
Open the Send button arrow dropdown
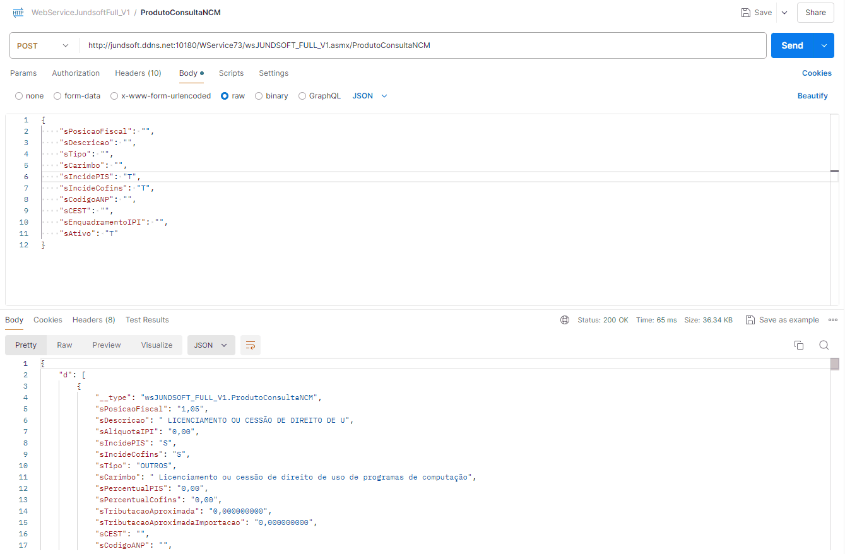tap(824, 45)
